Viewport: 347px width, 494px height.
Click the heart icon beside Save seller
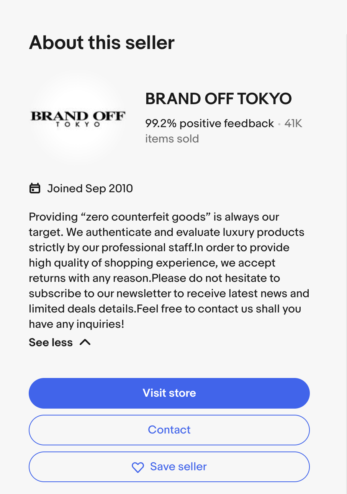point(137,467)
